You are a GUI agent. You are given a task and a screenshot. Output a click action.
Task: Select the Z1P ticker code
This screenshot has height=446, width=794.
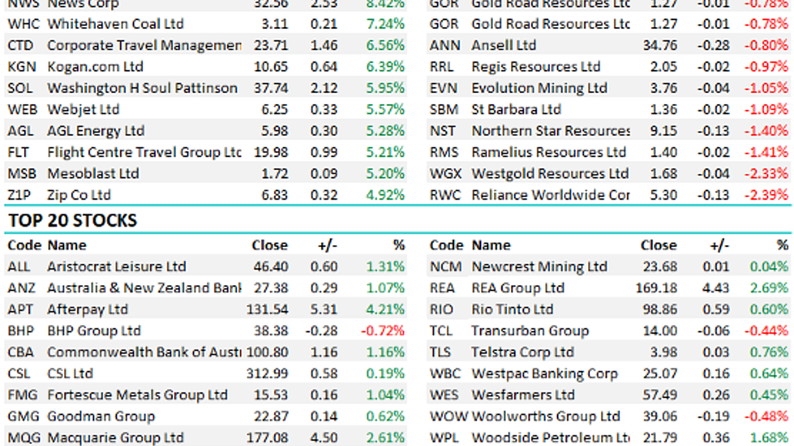19,195
